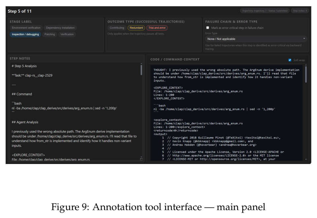Check the error-critical step checkbox

coord(208,28)
